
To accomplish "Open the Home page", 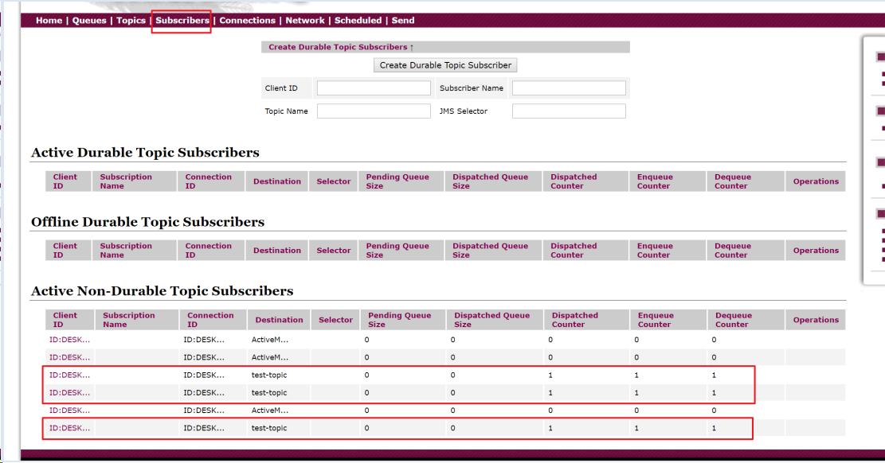I will click(49, 21).
